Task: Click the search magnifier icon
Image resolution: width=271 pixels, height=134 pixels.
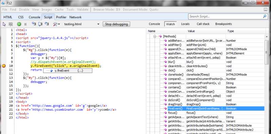Action: coord(265,17)
